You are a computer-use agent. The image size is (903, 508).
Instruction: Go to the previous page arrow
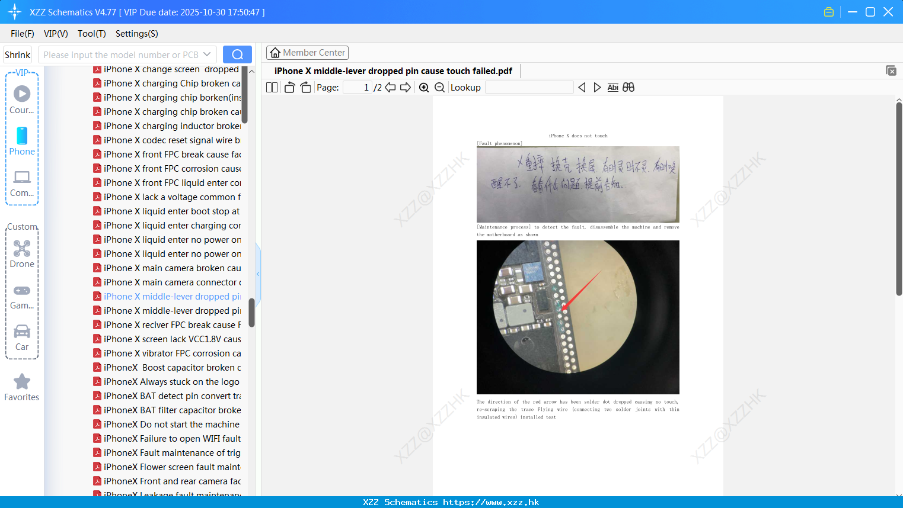(x=390, y=88)
